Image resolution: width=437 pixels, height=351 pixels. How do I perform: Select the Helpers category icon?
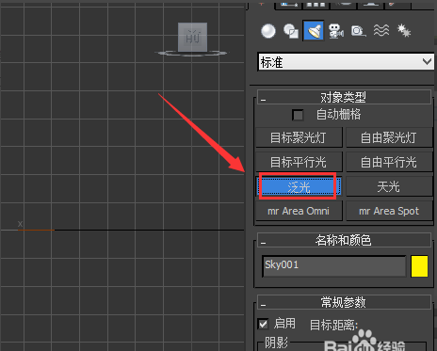(359, 31)
